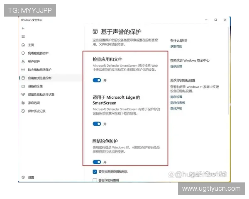Check 警告我密码重用 checkbox
Screen dimensions: 249x199
point(95,180)
